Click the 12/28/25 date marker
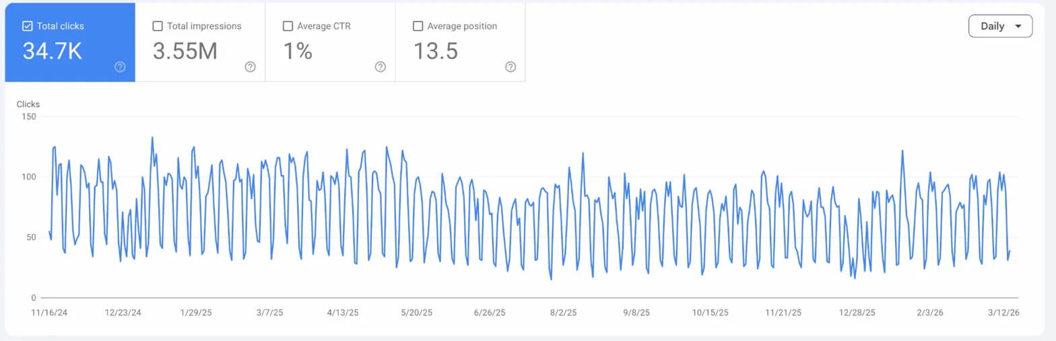Image resolution: width=1056 pixels, height=341 pixels. (x=857, y=313)
